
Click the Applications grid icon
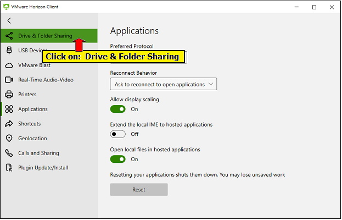[9, 109]
